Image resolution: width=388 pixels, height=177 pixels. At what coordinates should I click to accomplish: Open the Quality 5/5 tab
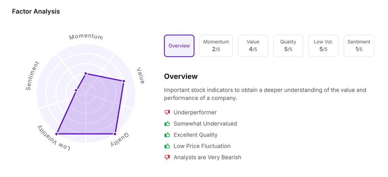[288, 46]
